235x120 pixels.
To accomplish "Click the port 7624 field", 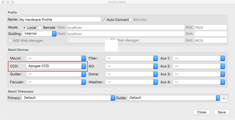I will click(x=211, y=27).
